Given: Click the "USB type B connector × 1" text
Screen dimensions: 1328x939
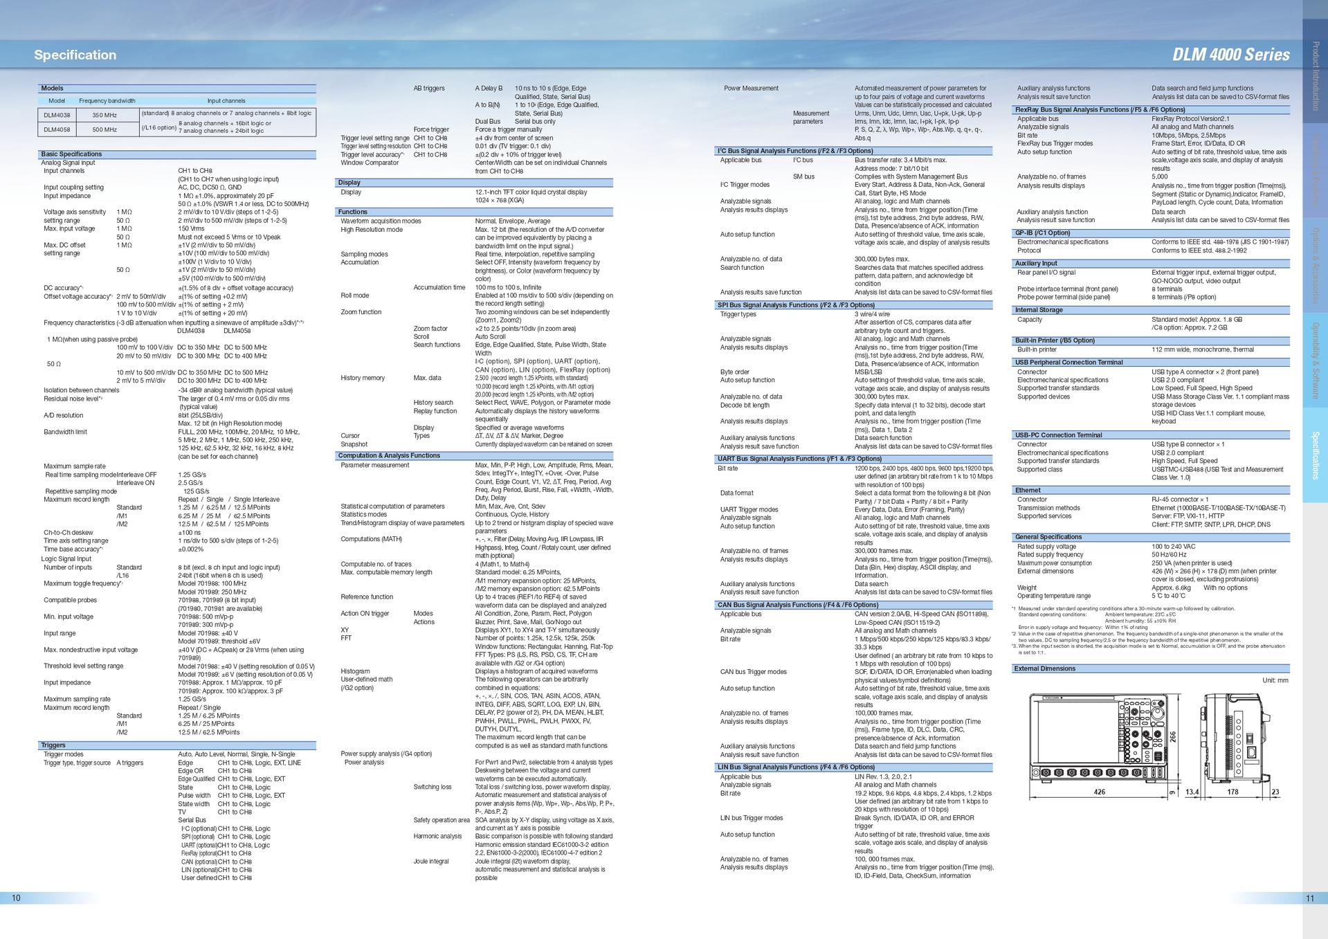Looking at the screenshot, I should pyautogui.click(x=1188, y=444).
